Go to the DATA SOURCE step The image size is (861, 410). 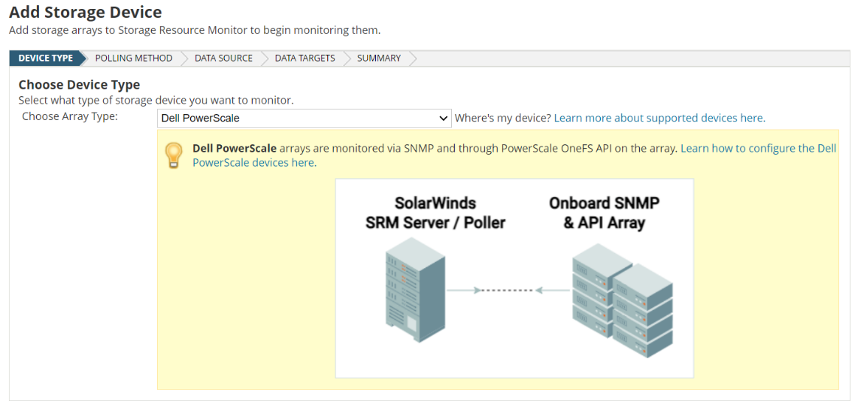coord(223,58)
